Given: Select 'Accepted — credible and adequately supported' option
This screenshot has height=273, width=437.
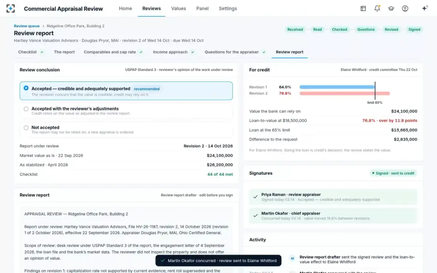Looking at the screenshot, I should click(126, 91).
